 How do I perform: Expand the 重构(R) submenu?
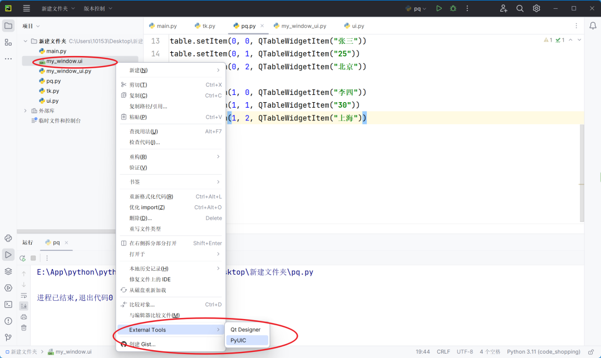tap(171, 157)
